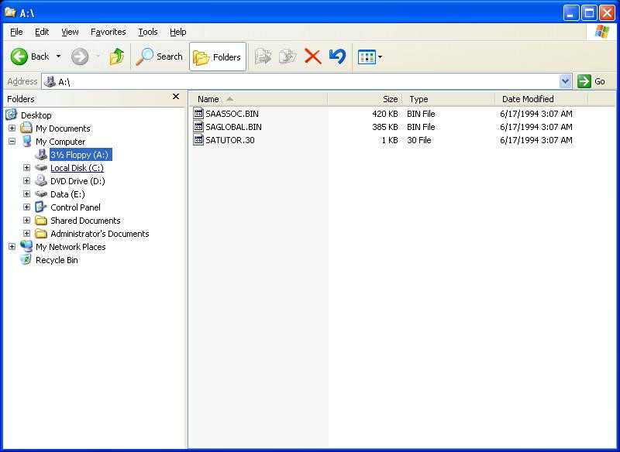This screenshot has height=452, width=620.
Task: Click the Move To icon
Action: click(262, 56)
